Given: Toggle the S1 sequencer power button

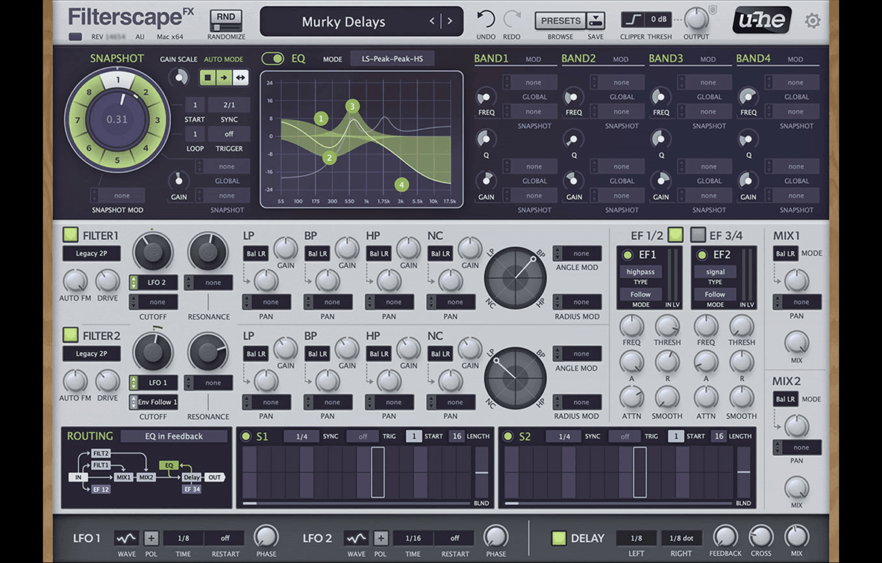Looking at the screenshot, I should [246, 436].
